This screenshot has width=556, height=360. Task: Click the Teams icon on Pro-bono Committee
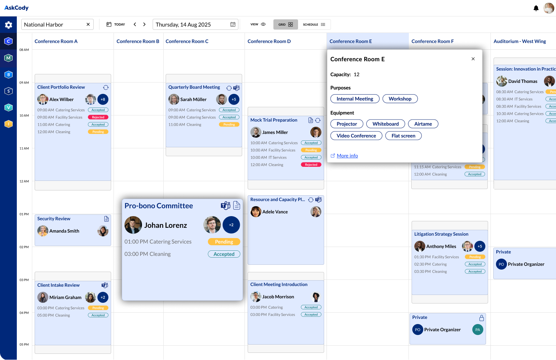pos(225,206)
